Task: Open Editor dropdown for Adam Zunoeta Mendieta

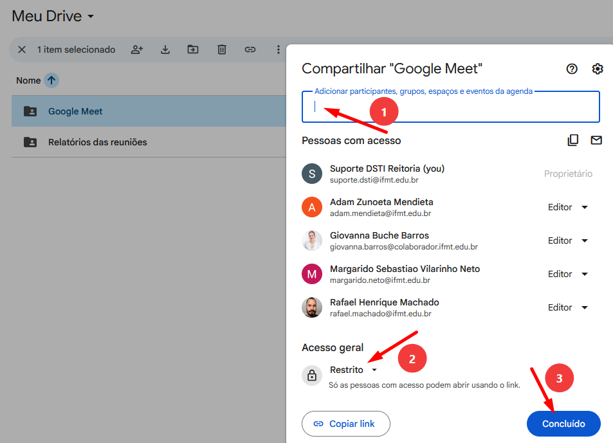Action: click(567, 207)
